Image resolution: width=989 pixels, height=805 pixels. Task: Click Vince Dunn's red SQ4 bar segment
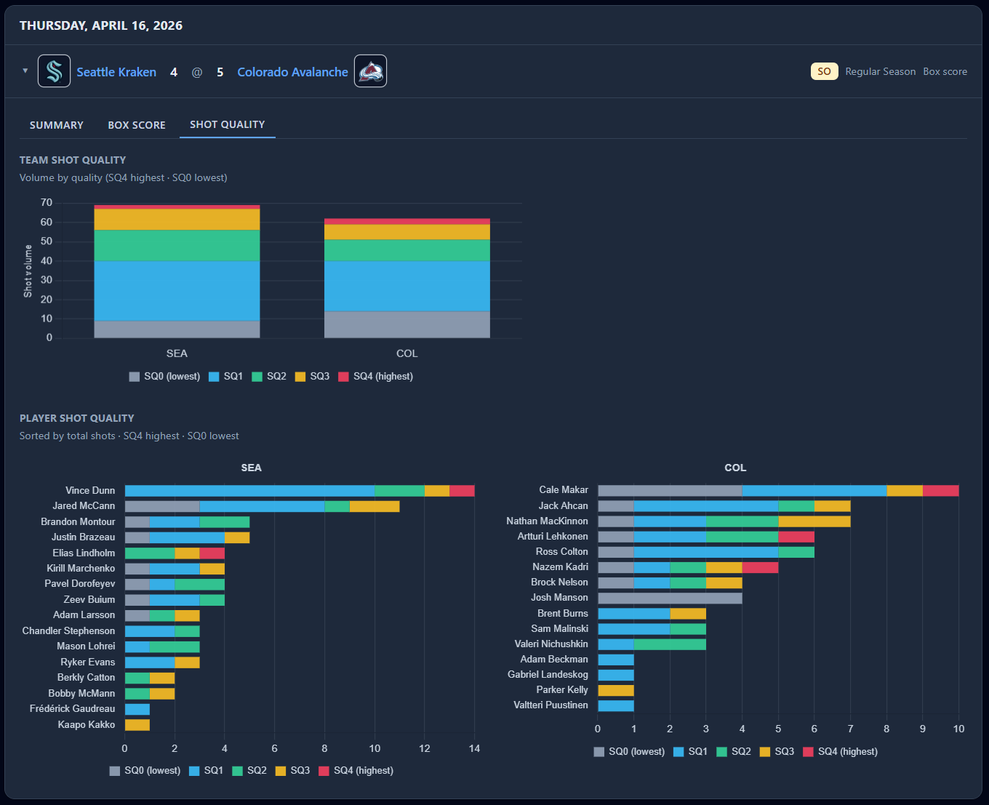462,491
